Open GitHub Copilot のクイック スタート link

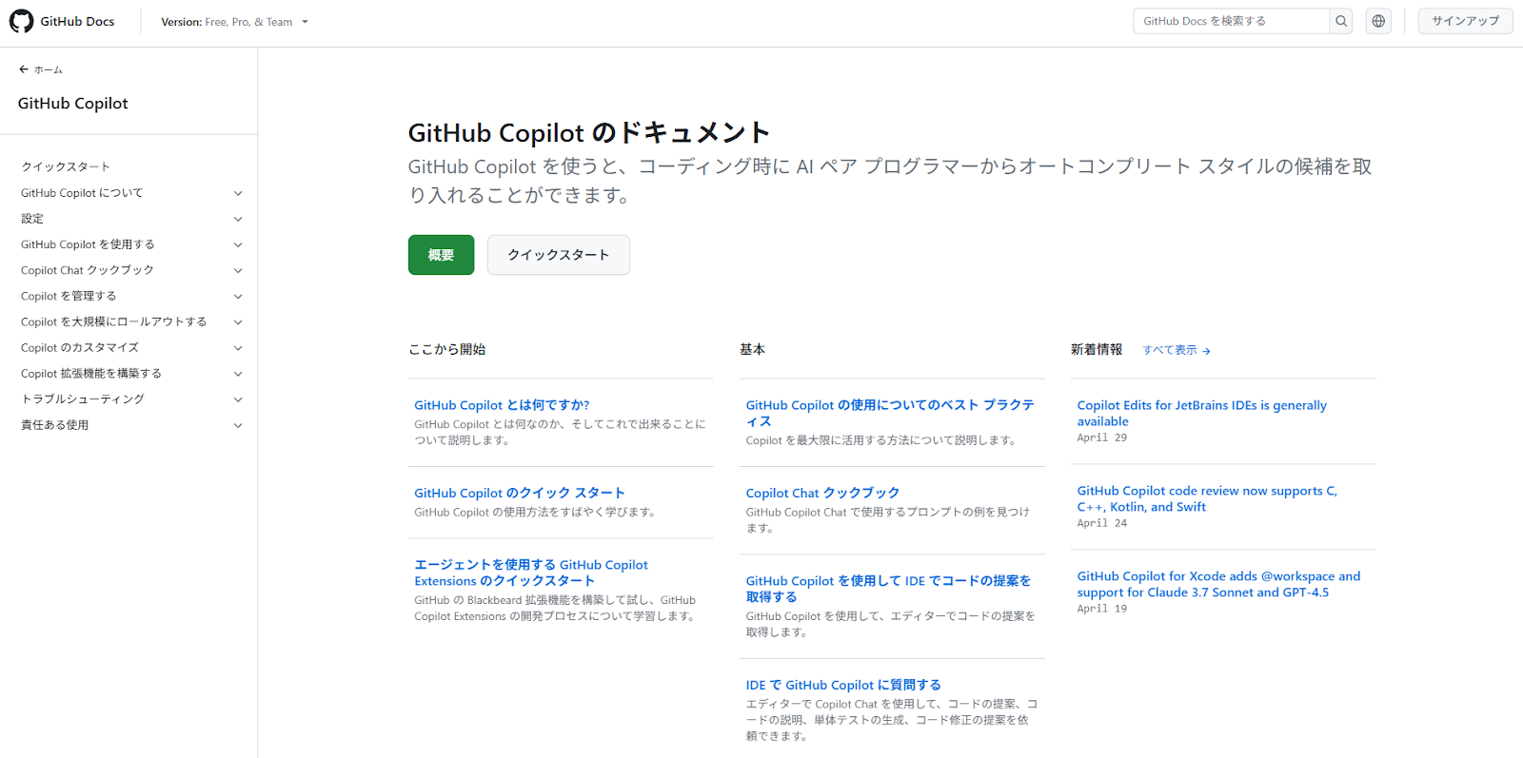click(520, 493)
